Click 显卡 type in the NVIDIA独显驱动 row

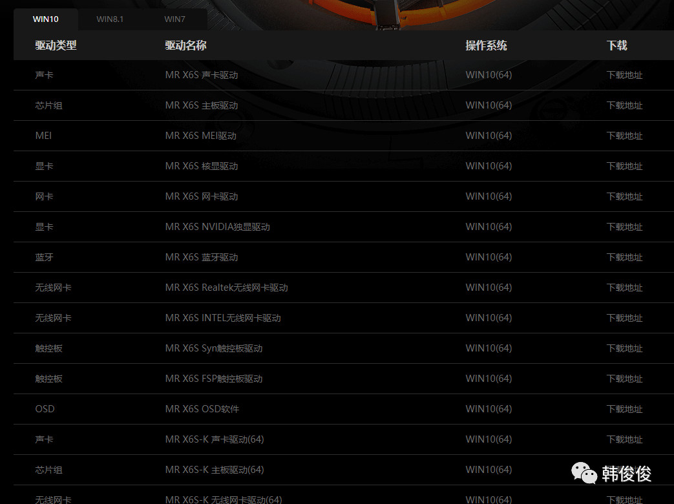coord(44,227)
